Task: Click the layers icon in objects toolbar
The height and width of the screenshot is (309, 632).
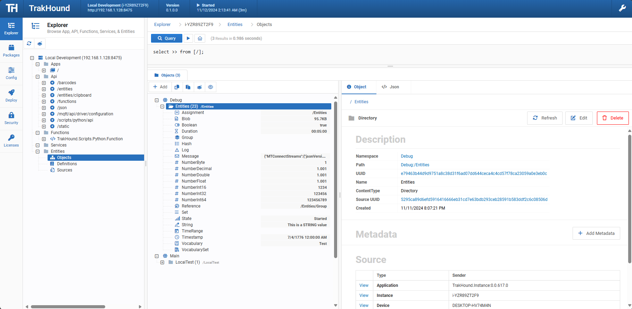Action: (x=199, y=87)
